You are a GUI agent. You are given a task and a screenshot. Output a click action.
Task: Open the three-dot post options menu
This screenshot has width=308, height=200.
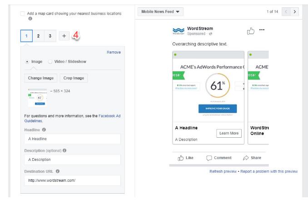coord(262,30)
